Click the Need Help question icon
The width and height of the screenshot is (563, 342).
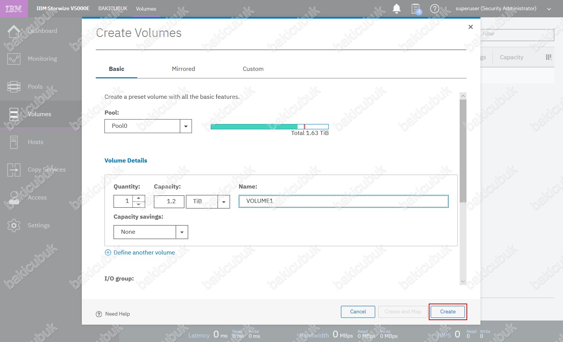(99, 314)
